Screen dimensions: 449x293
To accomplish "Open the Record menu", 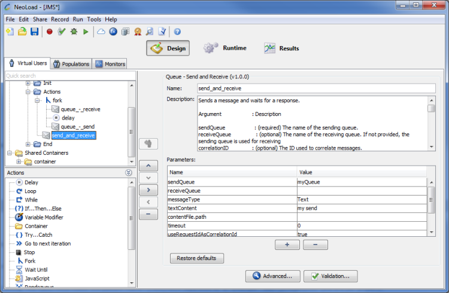I will pyautogui.click(x=60, y=19).
